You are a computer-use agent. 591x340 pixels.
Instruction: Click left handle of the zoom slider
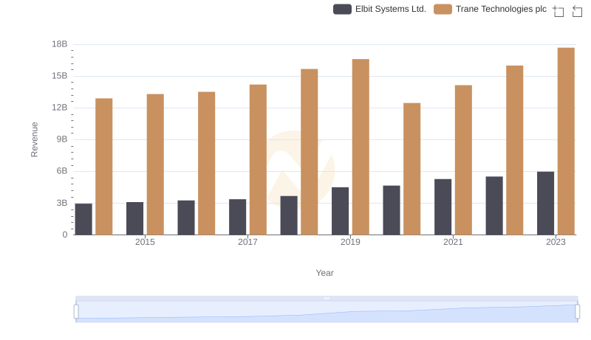76,312
